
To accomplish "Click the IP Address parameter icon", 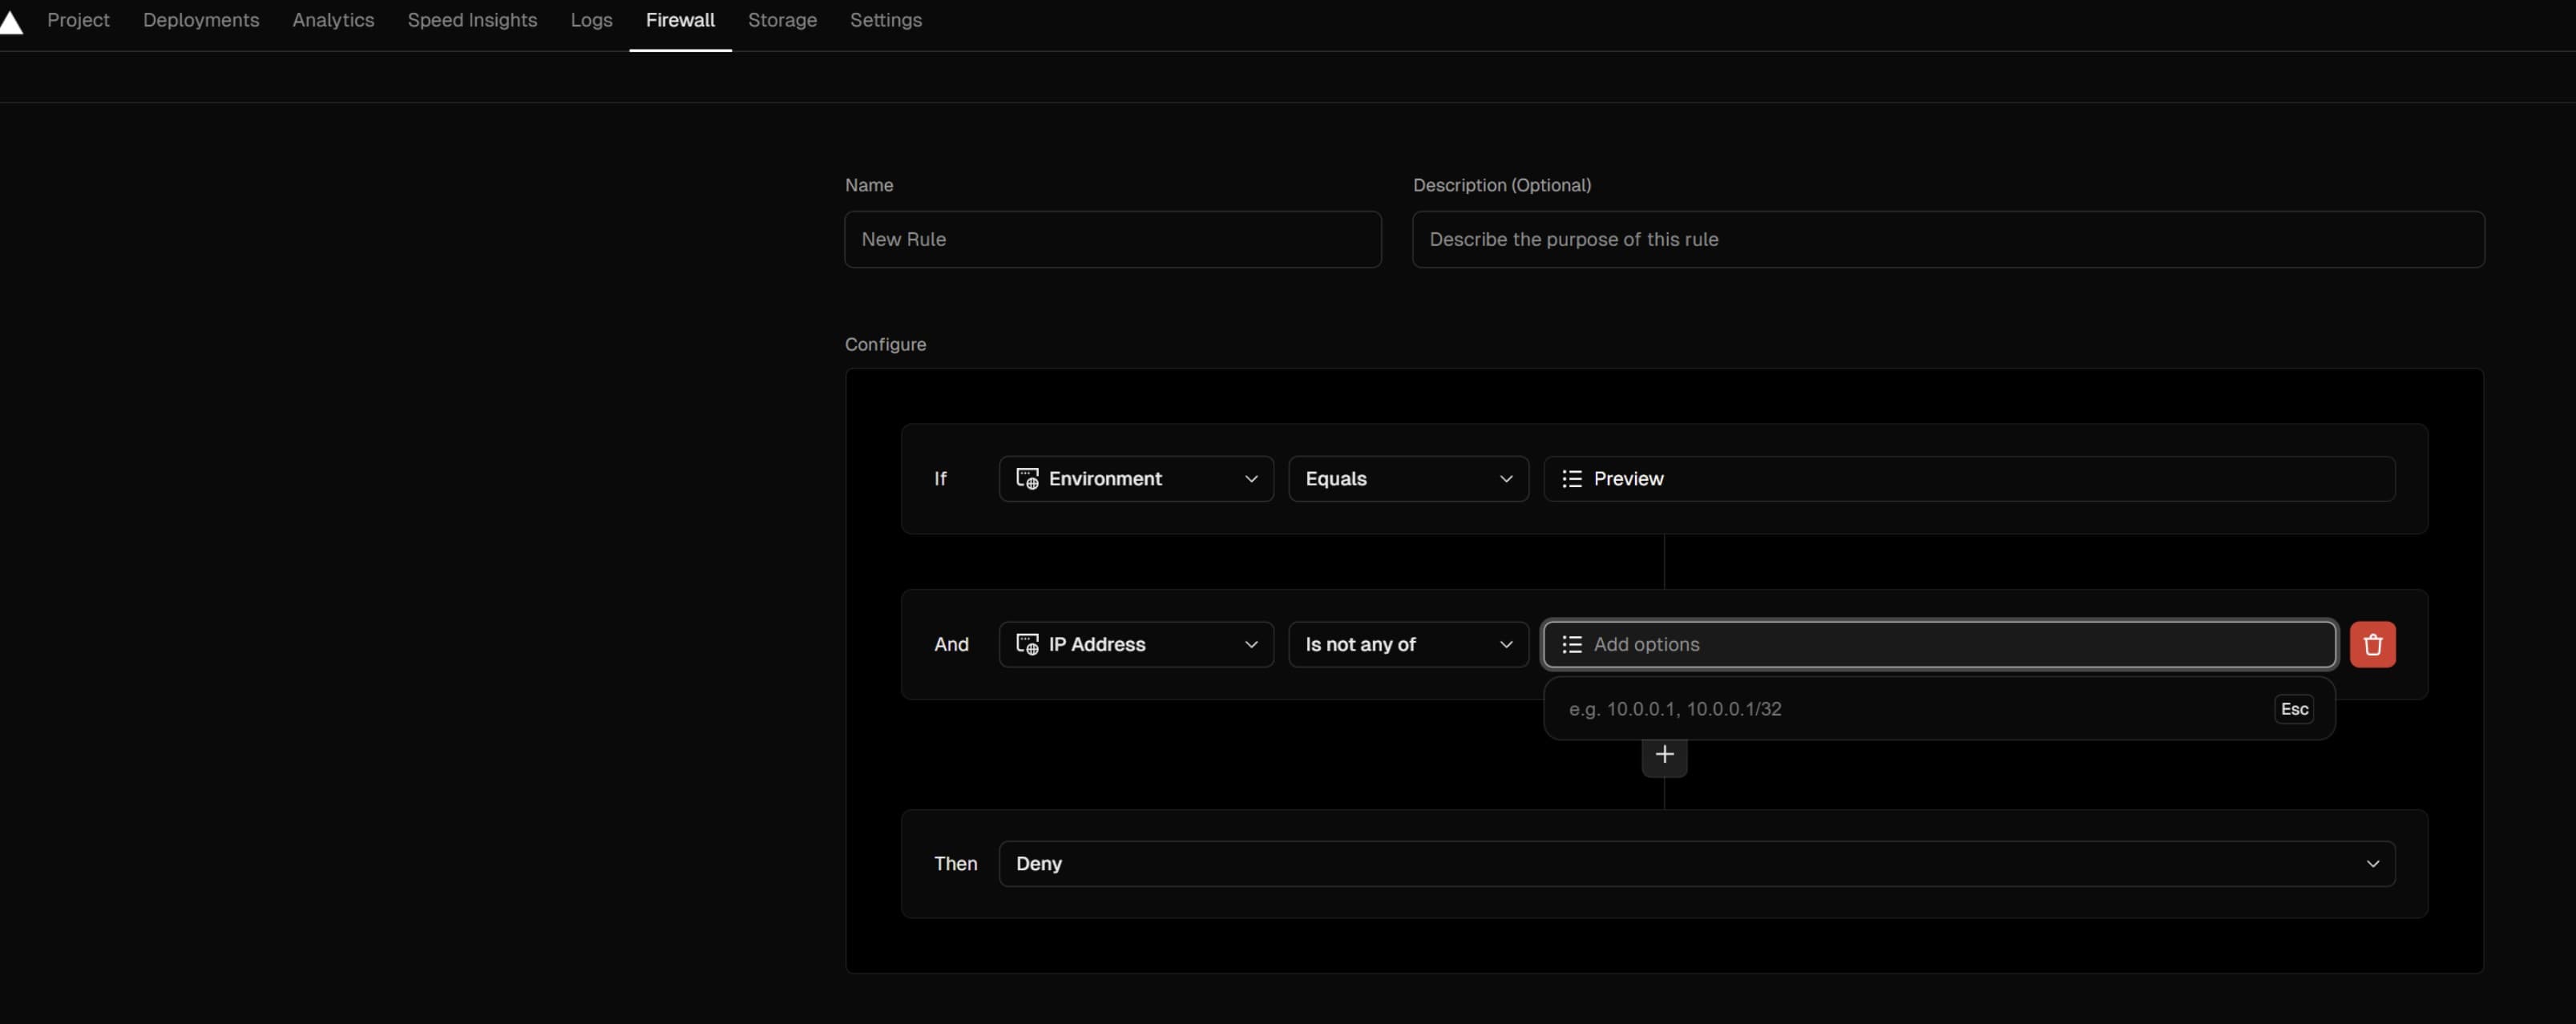I will 1026,644.
